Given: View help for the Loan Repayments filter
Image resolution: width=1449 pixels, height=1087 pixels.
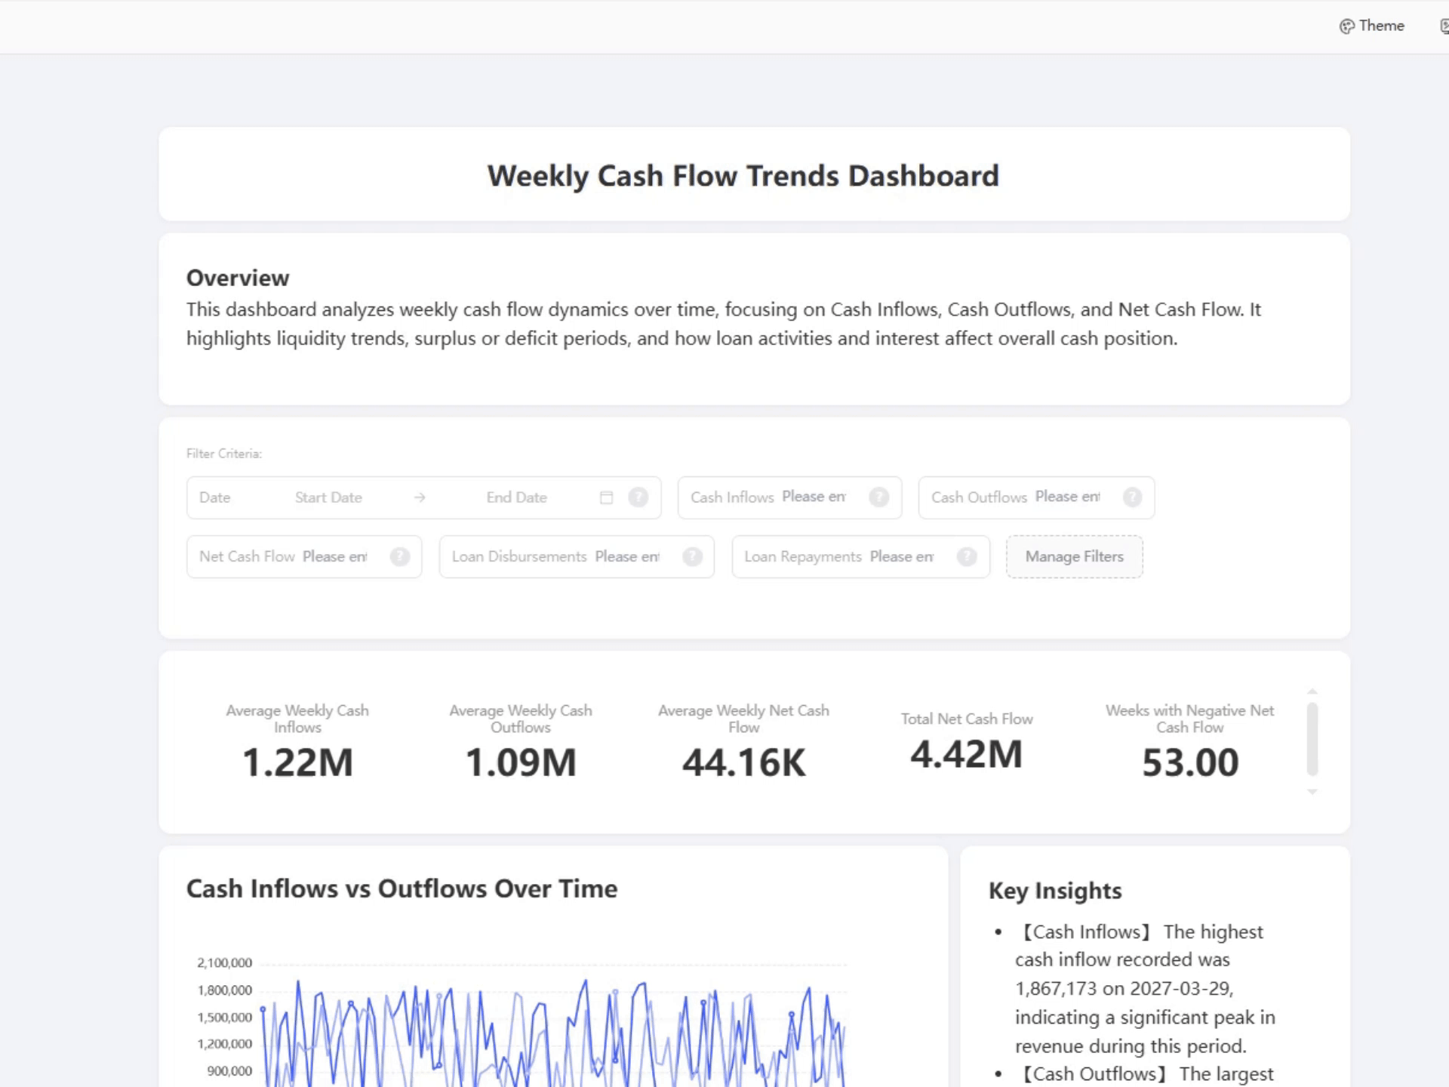Looking at the screenshot, I should (x=967, y=556).
